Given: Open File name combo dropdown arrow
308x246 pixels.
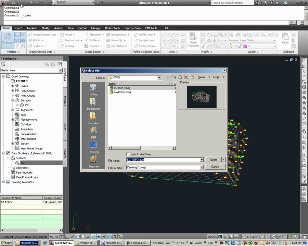Looking at the screenshot, I should tap(202, 160).
